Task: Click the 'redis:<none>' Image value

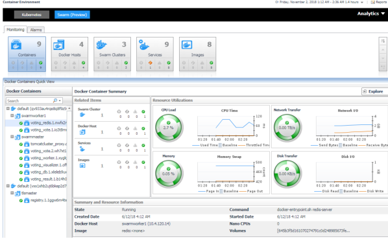Action: [133, 231]
